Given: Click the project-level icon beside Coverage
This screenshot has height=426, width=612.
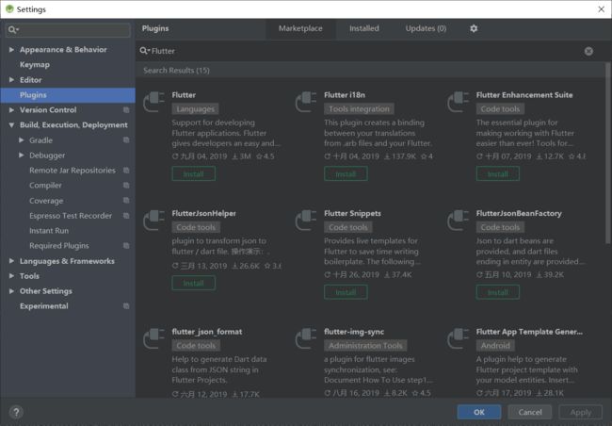Looking at the screenshot, I should (126, 201).
